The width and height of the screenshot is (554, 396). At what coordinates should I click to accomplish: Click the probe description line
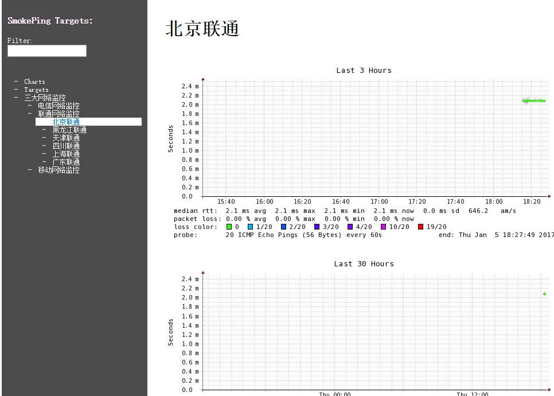point(278,235)
